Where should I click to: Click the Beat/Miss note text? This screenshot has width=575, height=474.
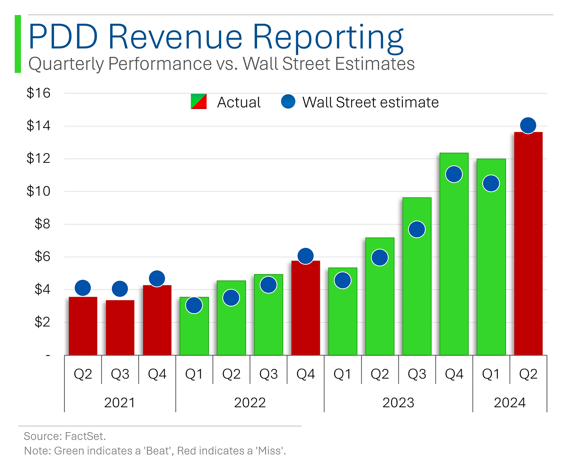(x=155, y=451)
